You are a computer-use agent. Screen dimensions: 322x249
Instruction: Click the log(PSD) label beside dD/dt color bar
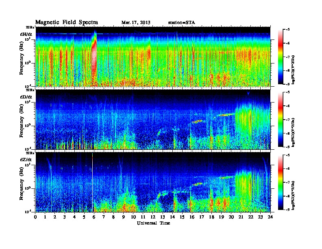[293, 132]
